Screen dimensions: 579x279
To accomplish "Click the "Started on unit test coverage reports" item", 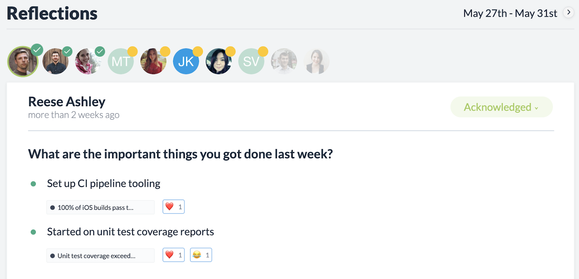I will [130, 232].
